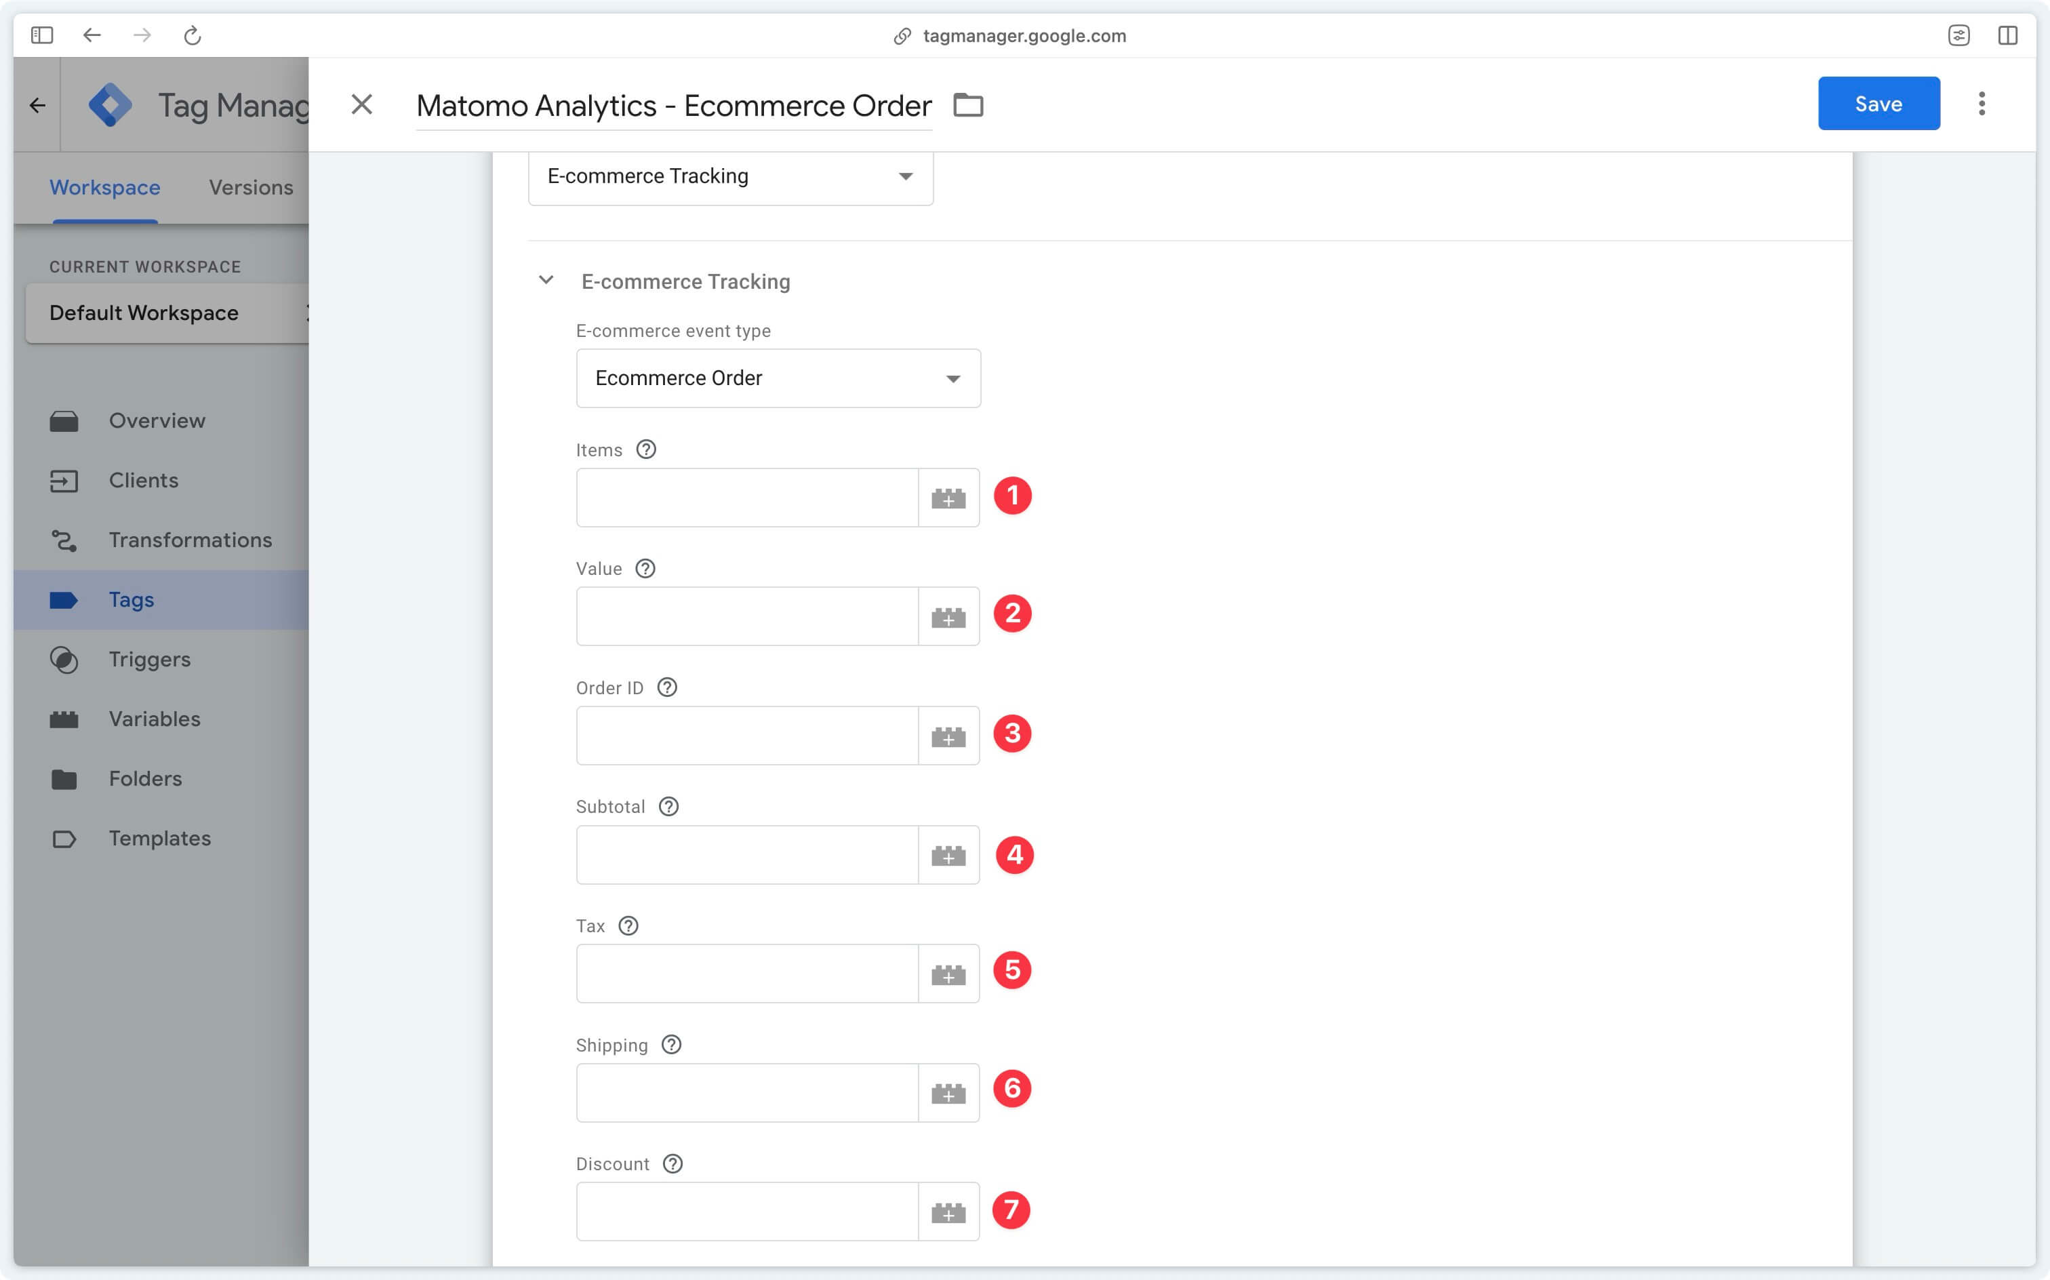Viewport: 2050px width, 1280px height.
Task: Close the tag editor panel
Action: (361, 105)
